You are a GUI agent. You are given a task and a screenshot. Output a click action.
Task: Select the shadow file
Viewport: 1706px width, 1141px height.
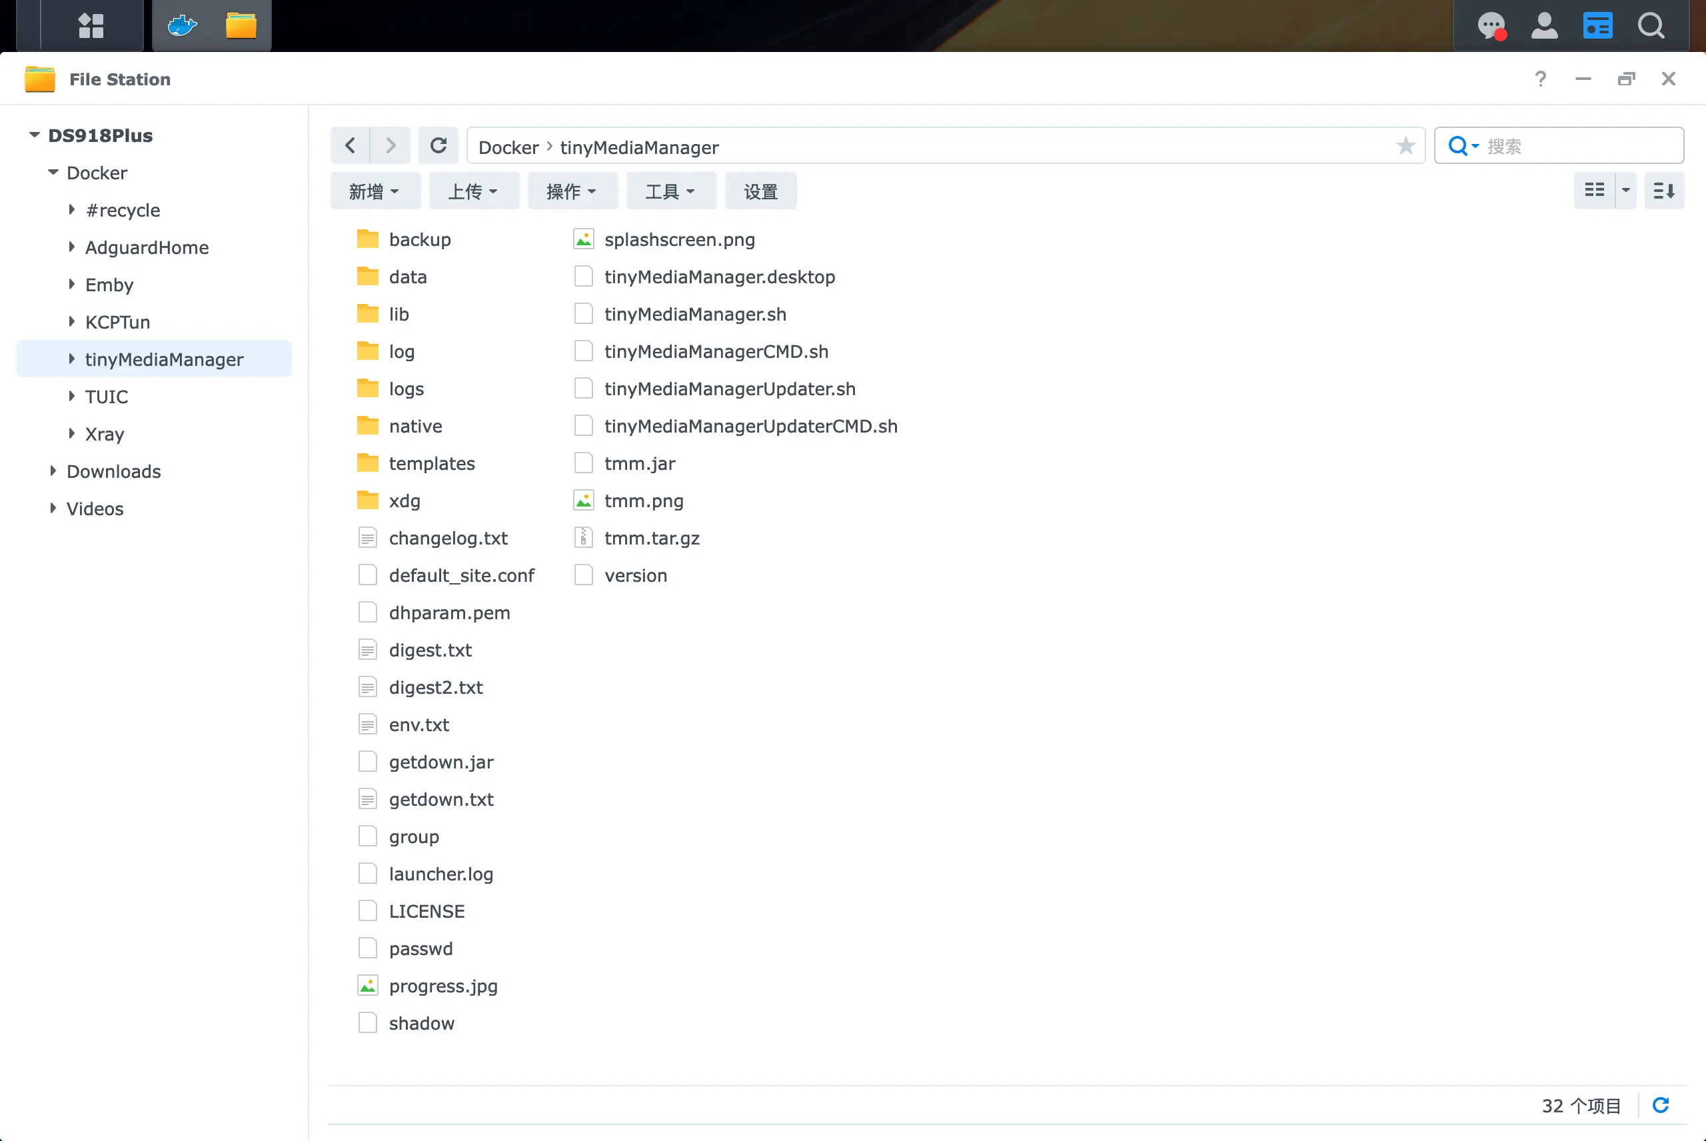tap(421, 1023)
